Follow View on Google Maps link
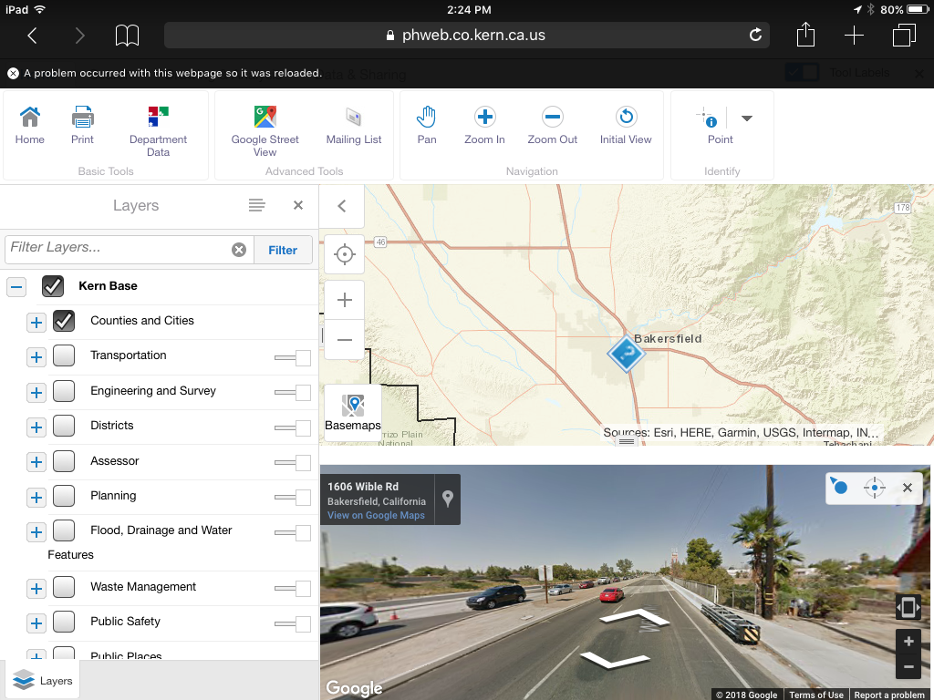 pos(376,516)
